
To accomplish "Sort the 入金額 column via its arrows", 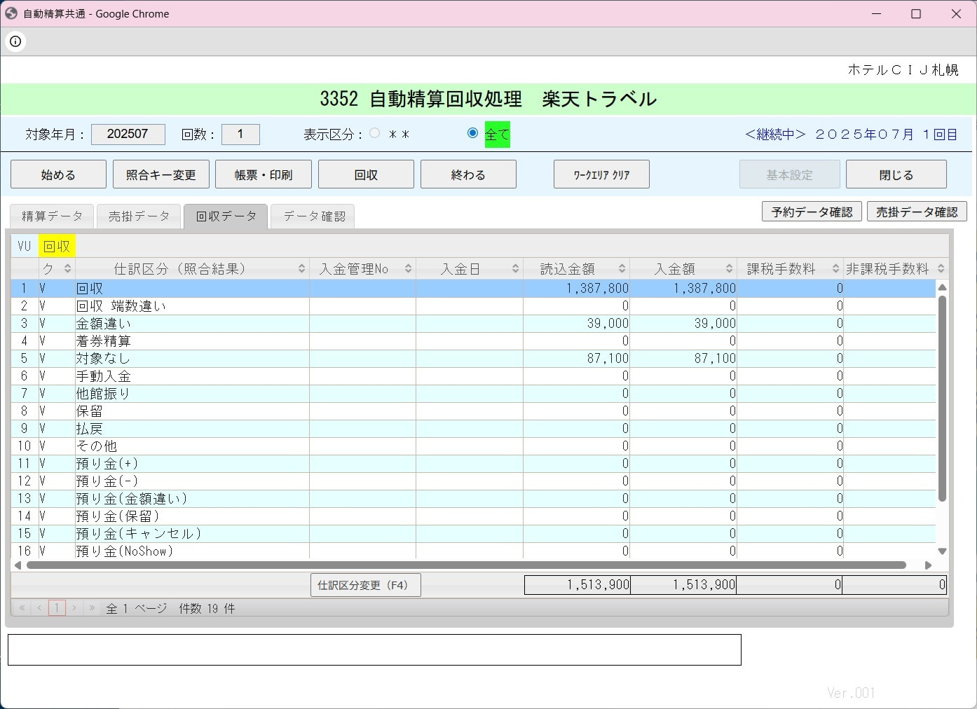I will [729, 268].
